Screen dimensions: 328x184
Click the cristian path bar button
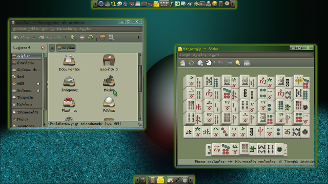[x=66, y=48]
